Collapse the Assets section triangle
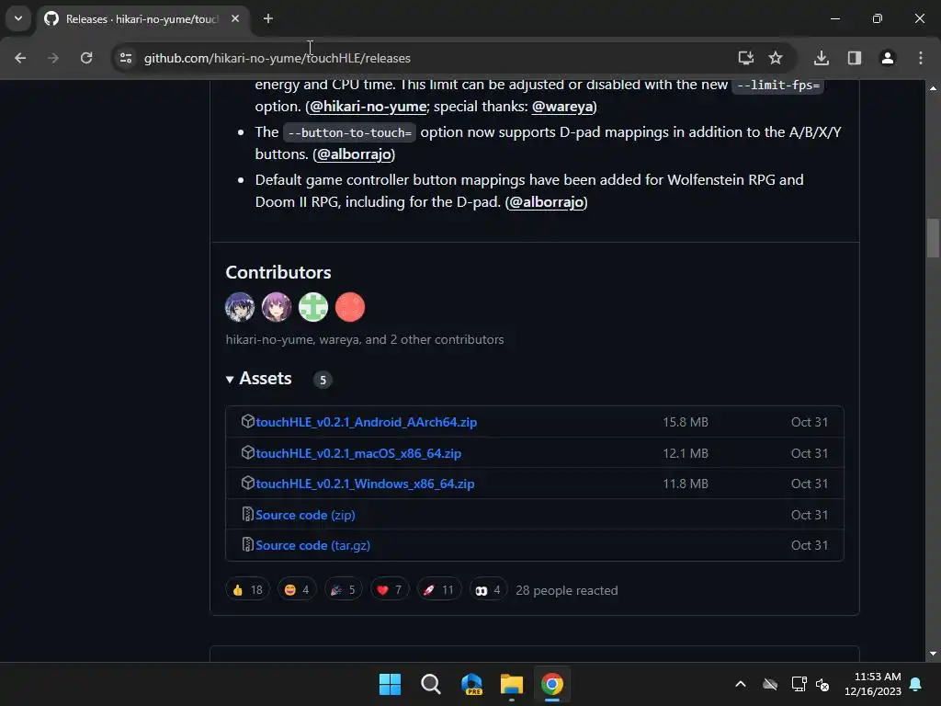The image size is (941, 706). 229,380
